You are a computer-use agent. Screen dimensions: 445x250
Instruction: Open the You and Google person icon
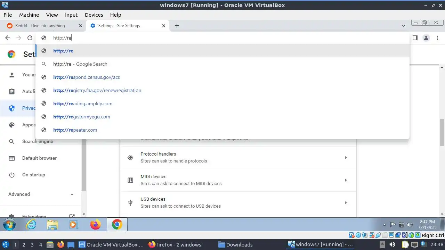[12, 75]
